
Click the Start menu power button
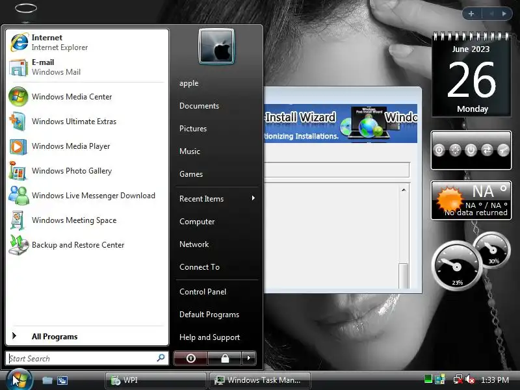click(x=190, y=358)
